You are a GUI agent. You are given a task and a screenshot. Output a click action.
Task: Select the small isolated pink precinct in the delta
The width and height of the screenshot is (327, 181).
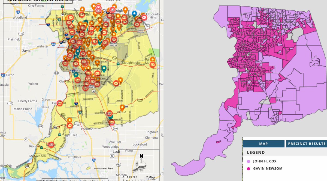[x=218, y=142]
